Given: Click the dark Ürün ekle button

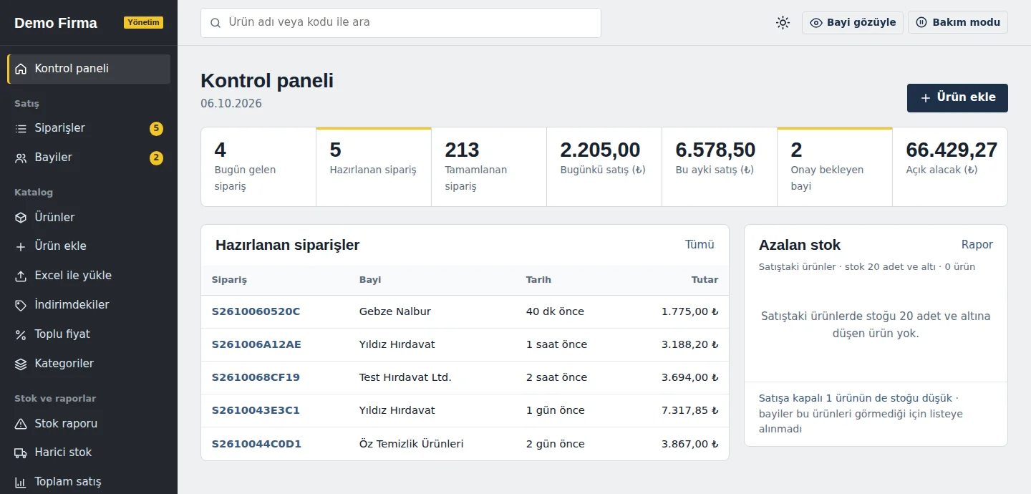Looking at the screenshot, I should pos(957,98).
